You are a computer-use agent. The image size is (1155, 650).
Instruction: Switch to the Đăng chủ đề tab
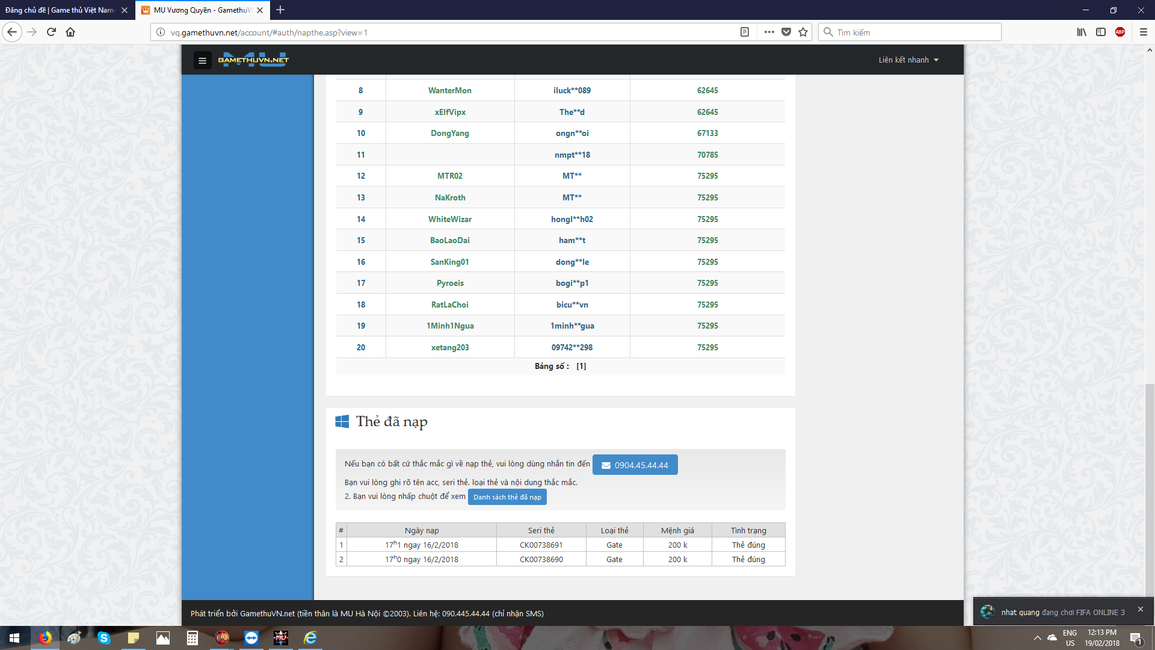pos(60,10)
